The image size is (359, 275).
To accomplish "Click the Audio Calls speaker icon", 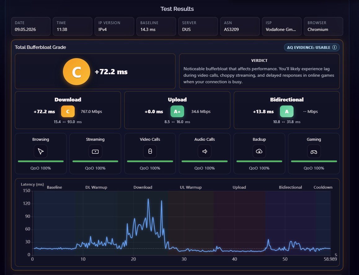I will tap(204, 151).
